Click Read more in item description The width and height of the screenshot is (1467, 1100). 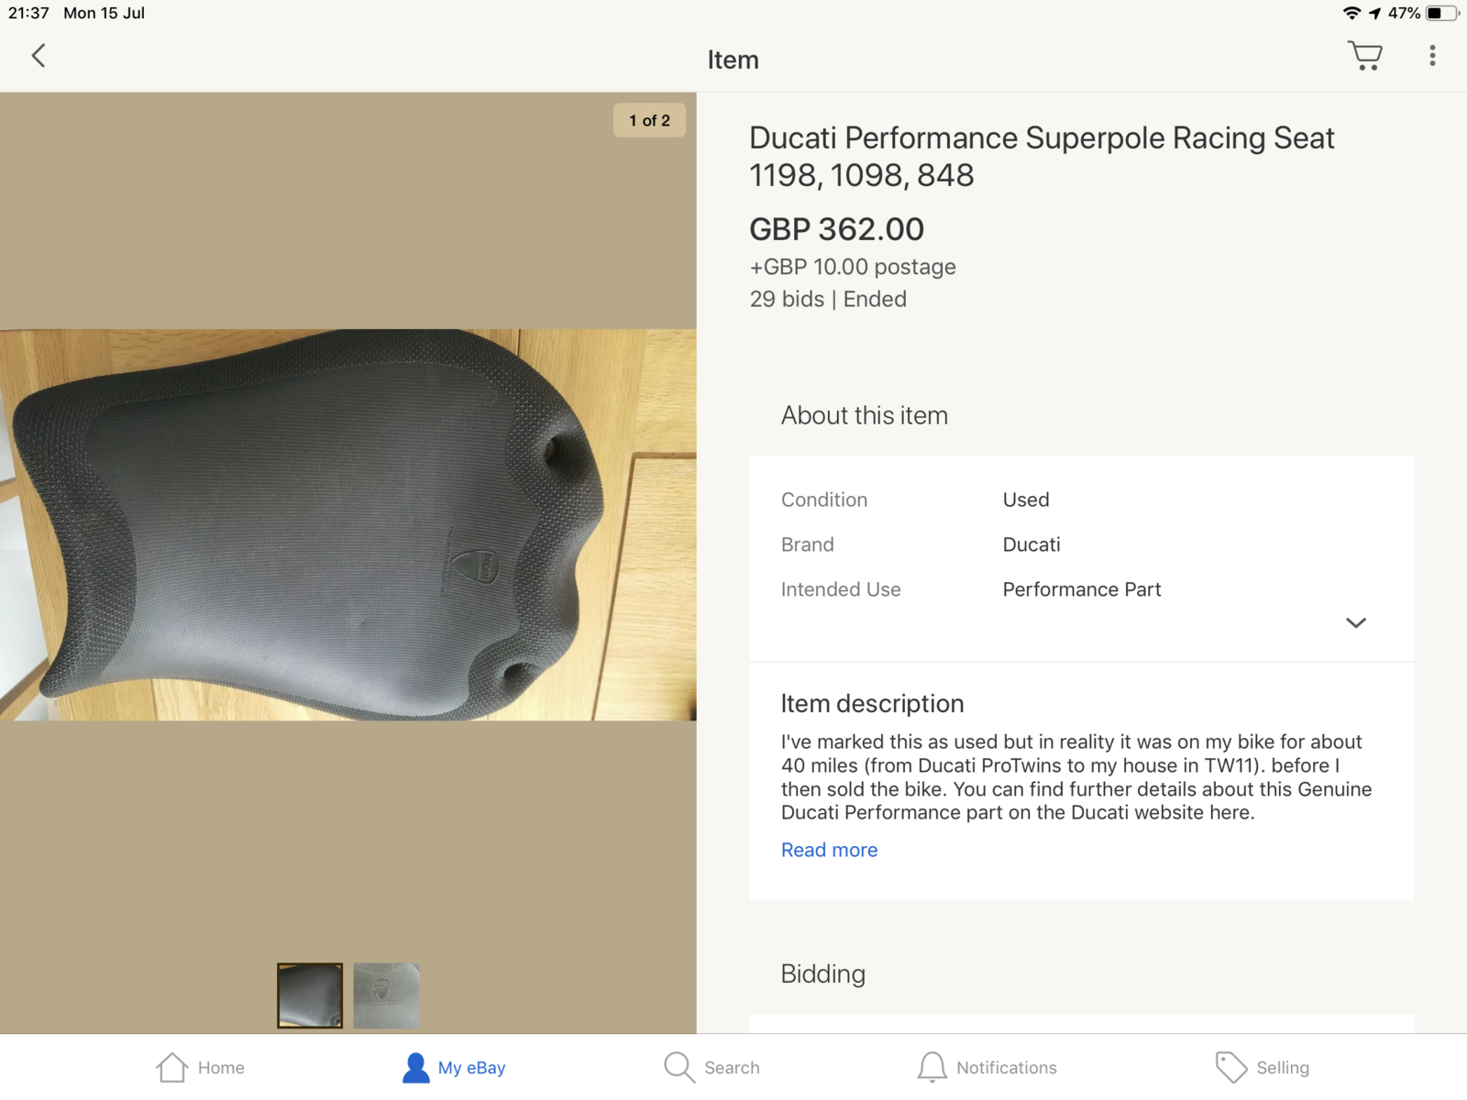coord(829,850)
